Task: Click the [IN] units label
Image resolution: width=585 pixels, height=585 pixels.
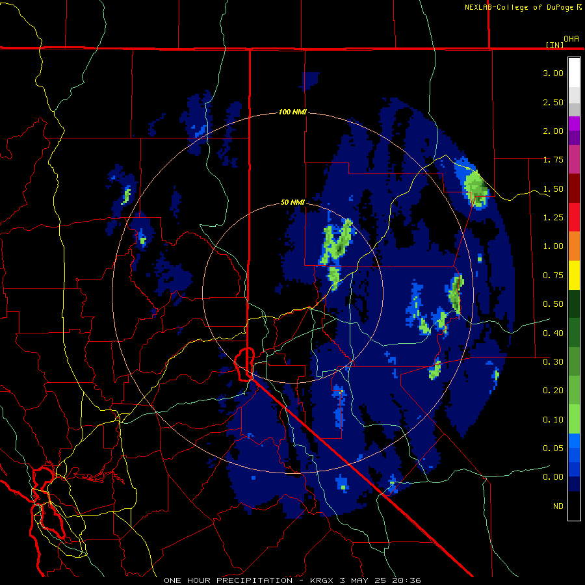Action: [x=554, y=45]
